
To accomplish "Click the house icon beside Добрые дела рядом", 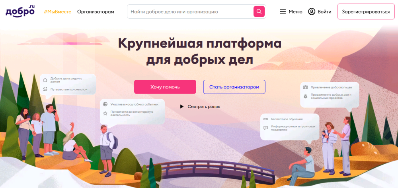I will [x=45, y=80].
